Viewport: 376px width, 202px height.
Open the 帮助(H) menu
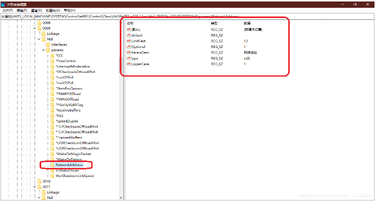(x=70, y=10)
